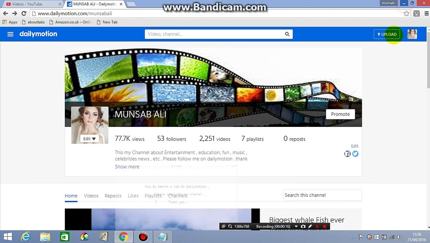This screenshot has width=430, height=243.
Task: Open the Amazon.co.uk bookmark
Action: coord(71,22)
